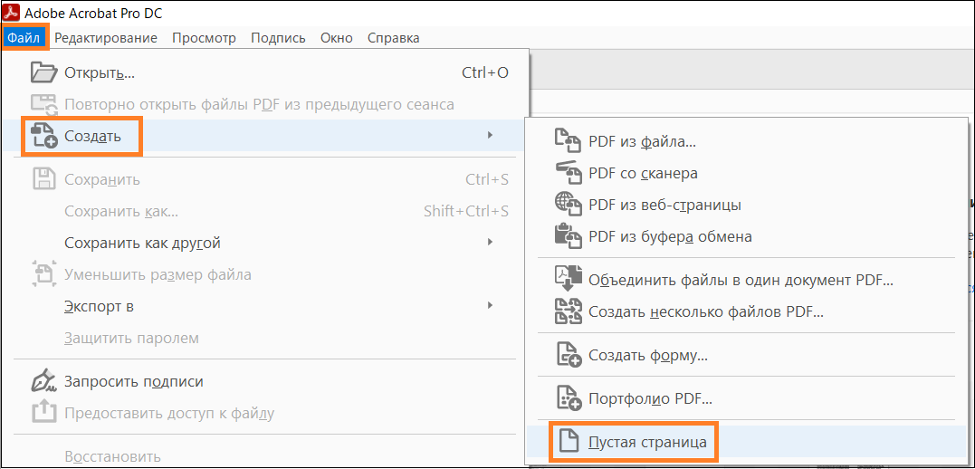Click the Портфолио PDF icon
The width and height of the screenshot is (975, 469).
click(567, 397)
